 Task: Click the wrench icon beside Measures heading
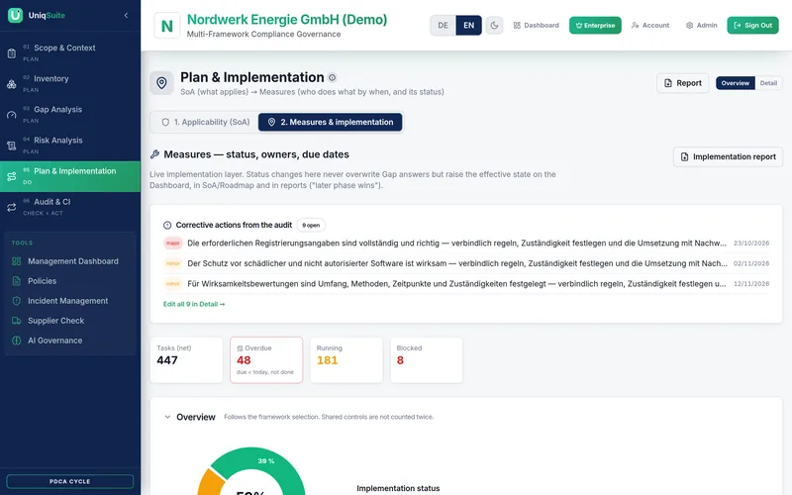click(154, 154)
